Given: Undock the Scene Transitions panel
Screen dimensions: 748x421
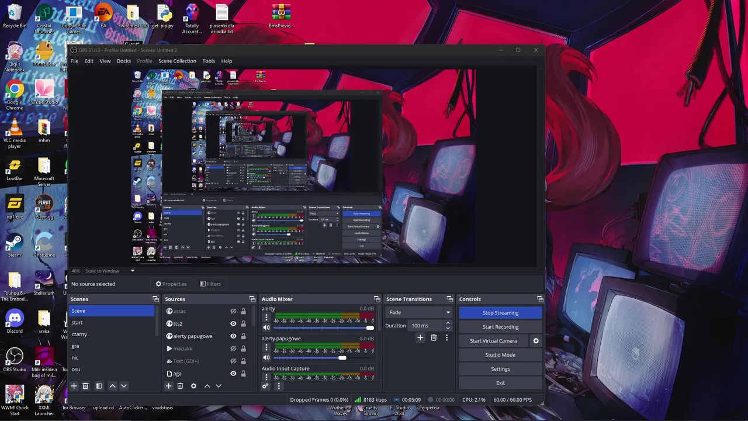Looking at the screenshot, I should [449, 299].
